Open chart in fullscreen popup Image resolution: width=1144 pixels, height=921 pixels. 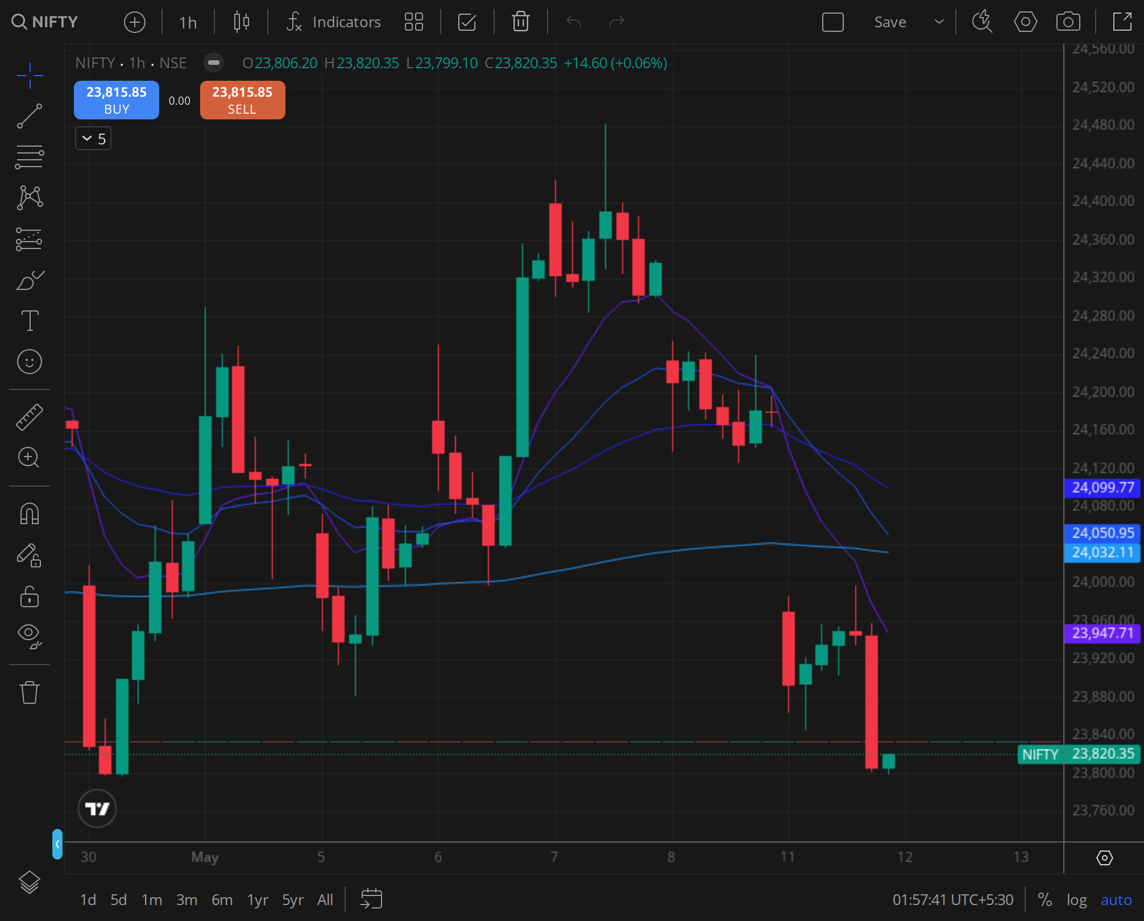point(1122,22)
